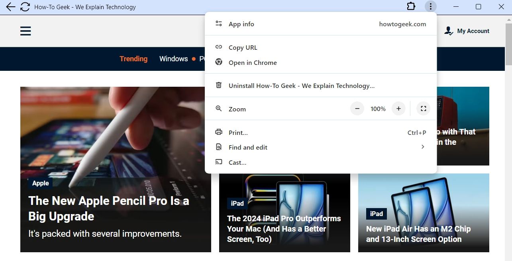
Task: Click the howtogeek.com domain text
Action: tap(402, 24)
